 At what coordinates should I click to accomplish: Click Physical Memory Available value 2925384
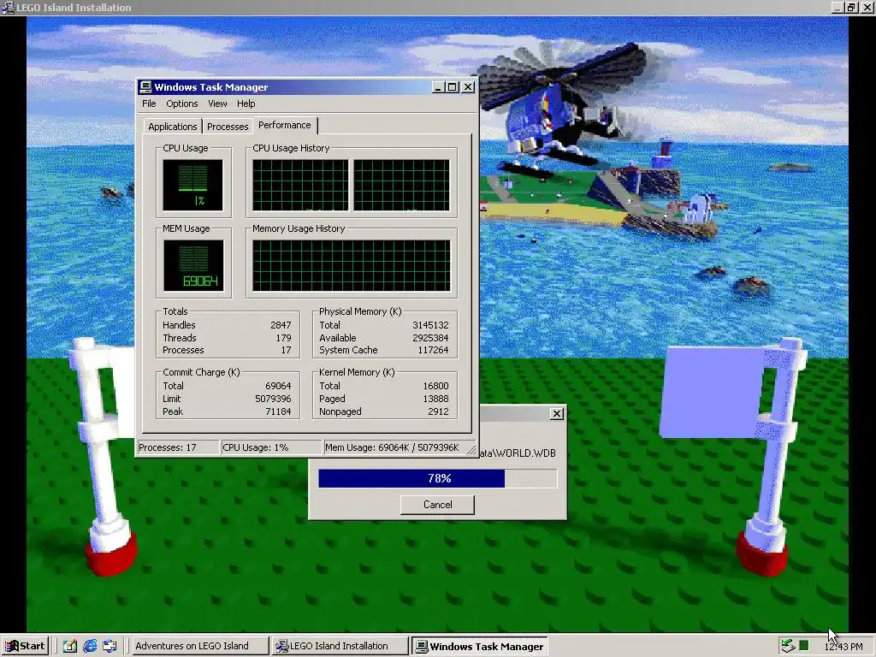point(430,338)
